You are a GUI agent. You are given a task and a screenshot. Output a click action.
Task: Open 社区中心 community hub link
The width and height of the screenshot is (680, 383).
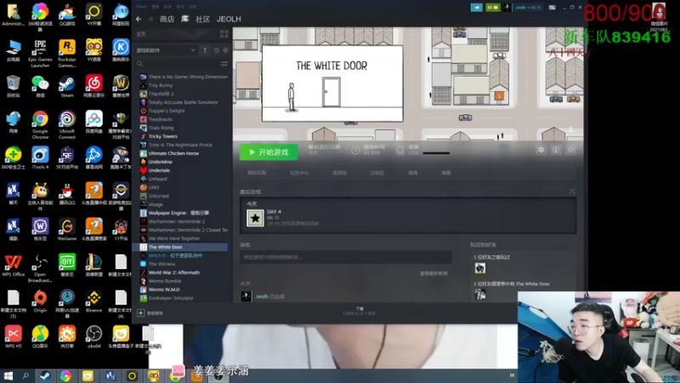tap(299, 173)
